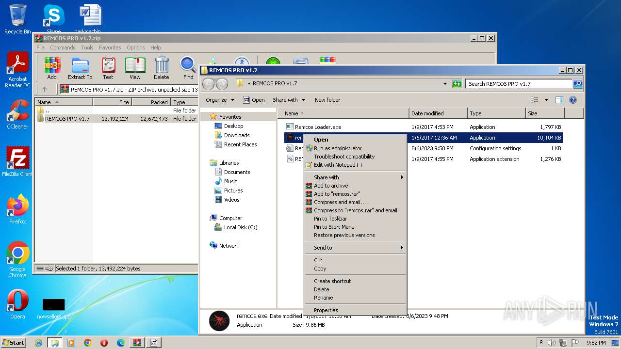Choose Pin to Taskbar
This screenshot has width=621, height=349.
tap(355, 219)
